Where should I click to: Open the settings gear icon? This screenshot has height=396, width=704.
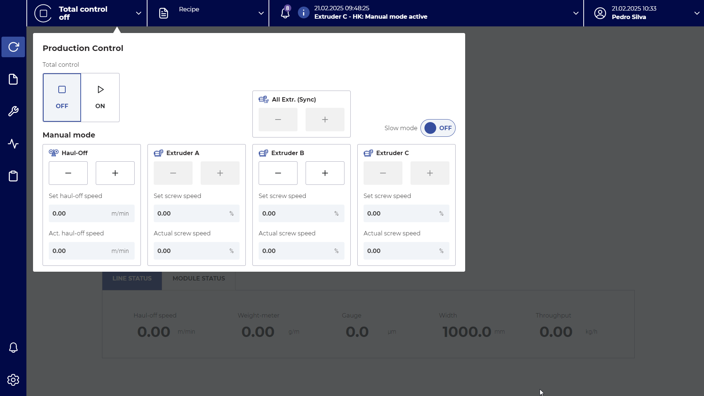click(13, 380)
